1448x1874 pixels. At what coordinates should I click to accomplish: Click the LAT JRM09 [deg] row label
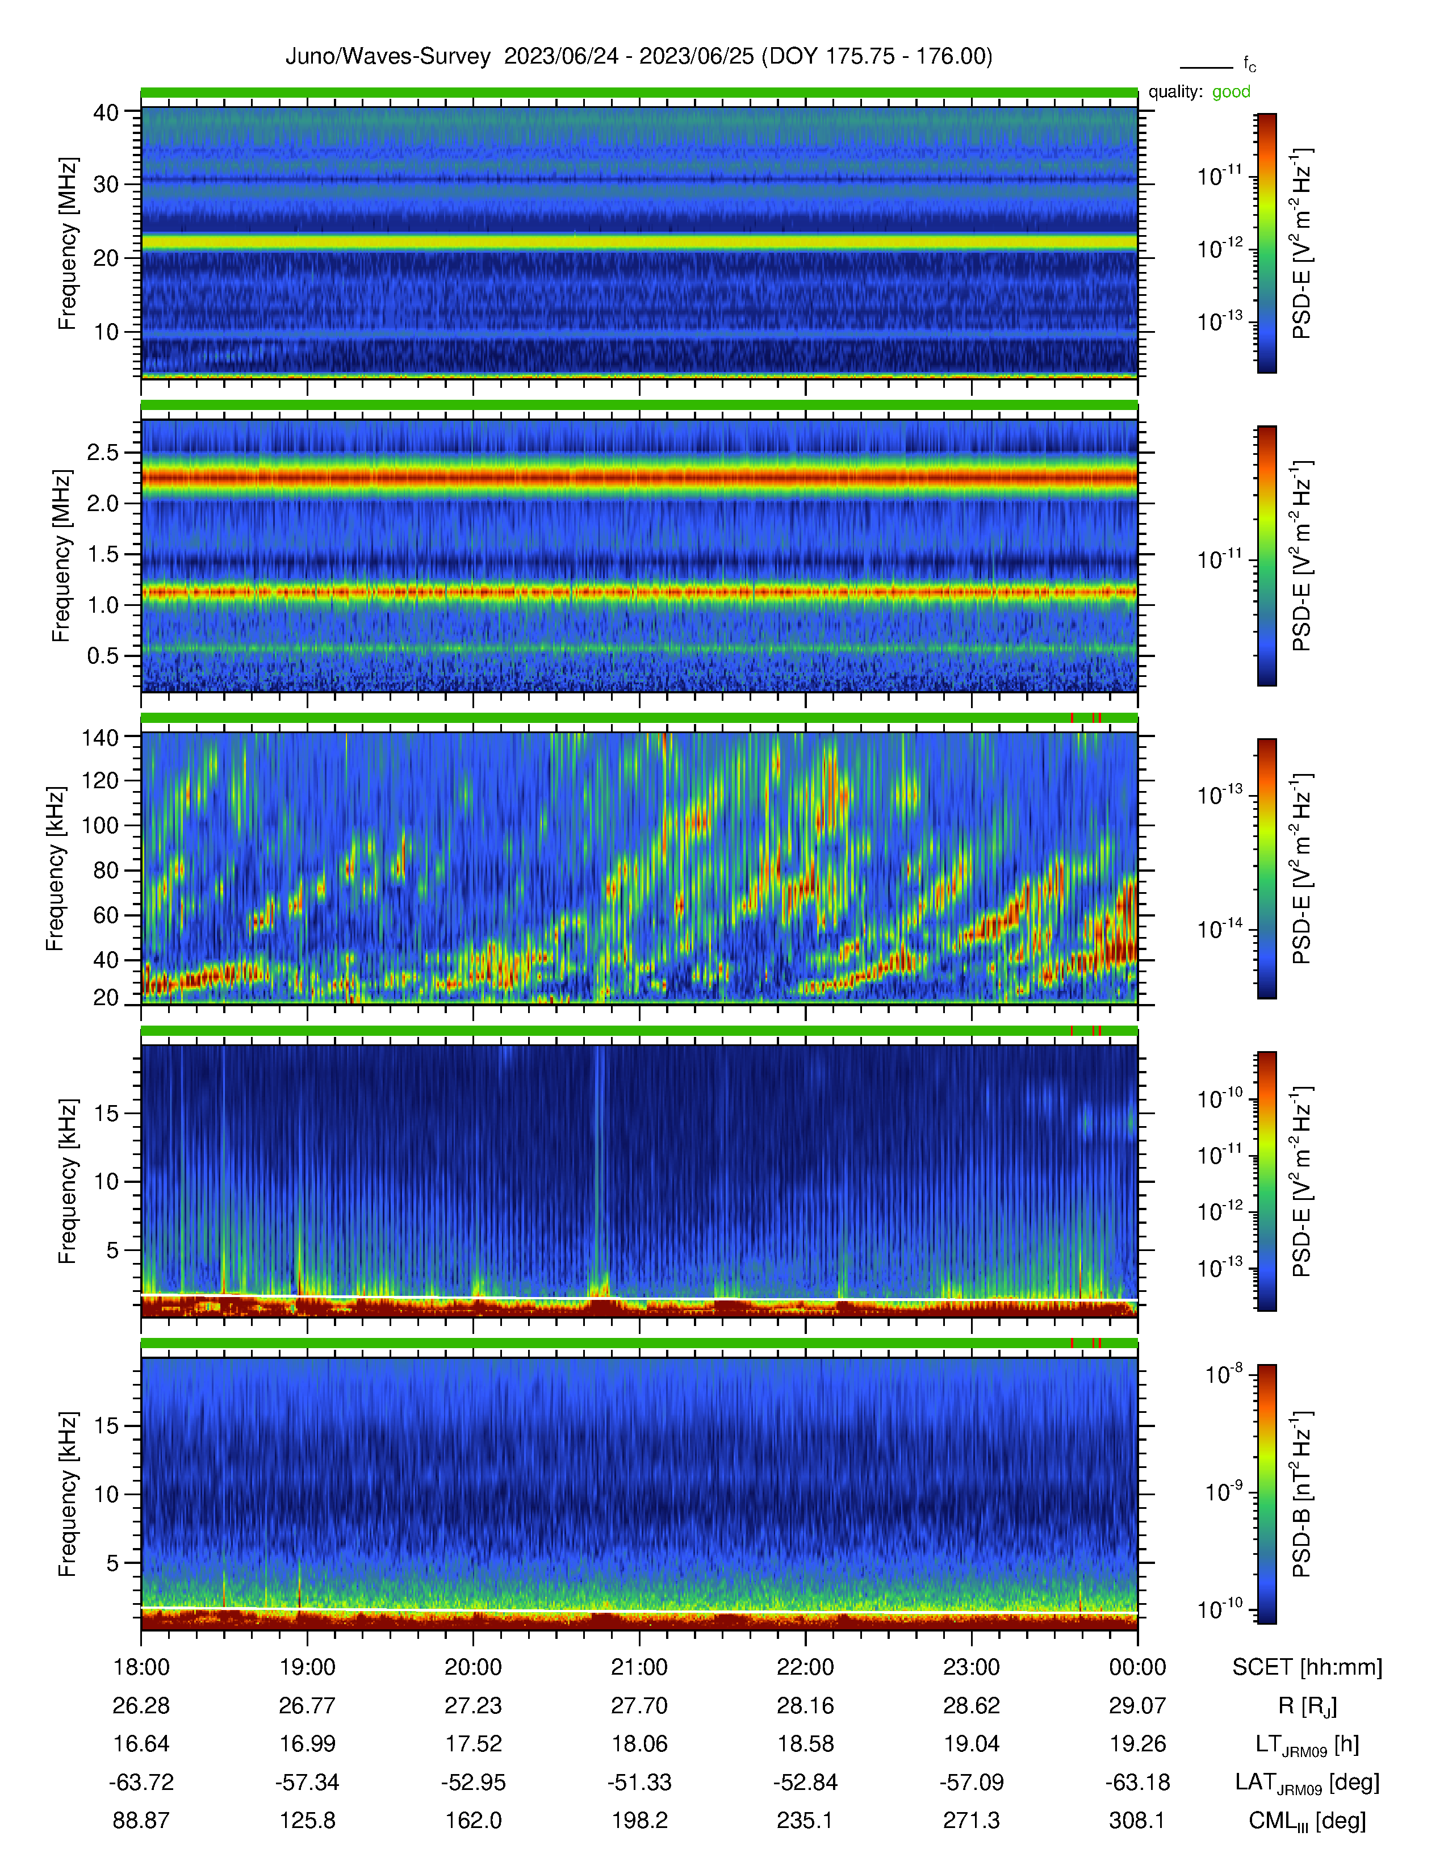pyautogui.click(x=1307, y=1783)
